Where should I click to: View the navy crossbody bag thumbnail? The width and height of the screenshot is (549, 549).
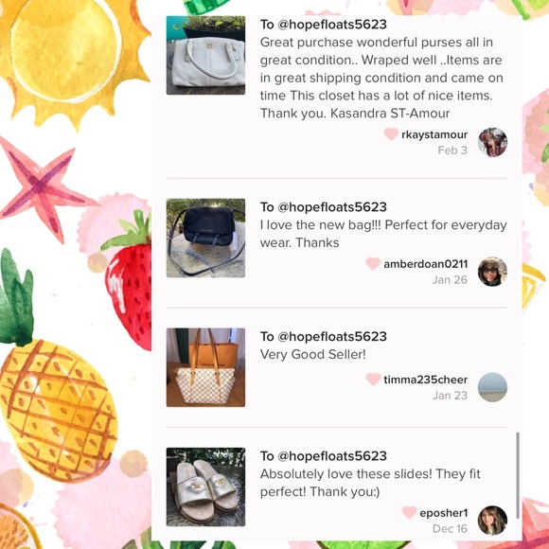[x=206, y=239]
